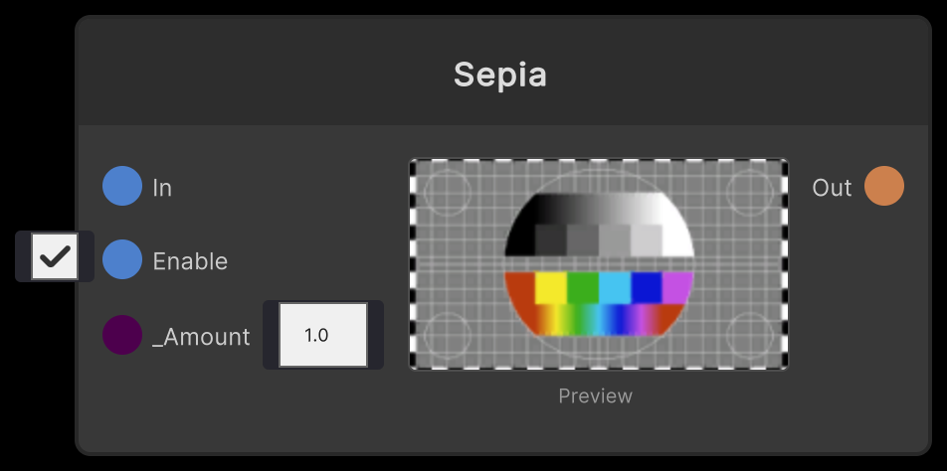Click the blue Enable input port

[122, 260]
